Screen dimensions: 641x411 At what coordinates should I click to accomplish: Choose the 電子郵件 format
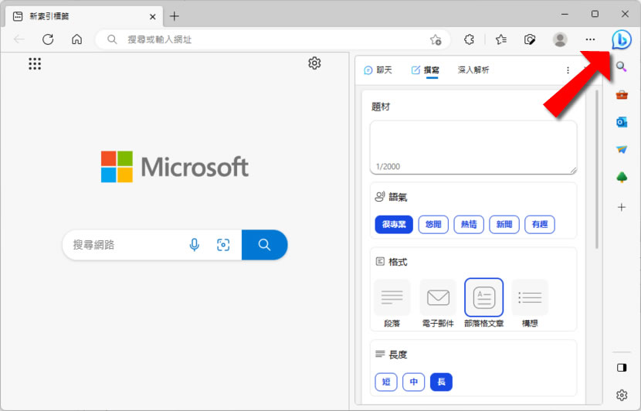point(438,303)
